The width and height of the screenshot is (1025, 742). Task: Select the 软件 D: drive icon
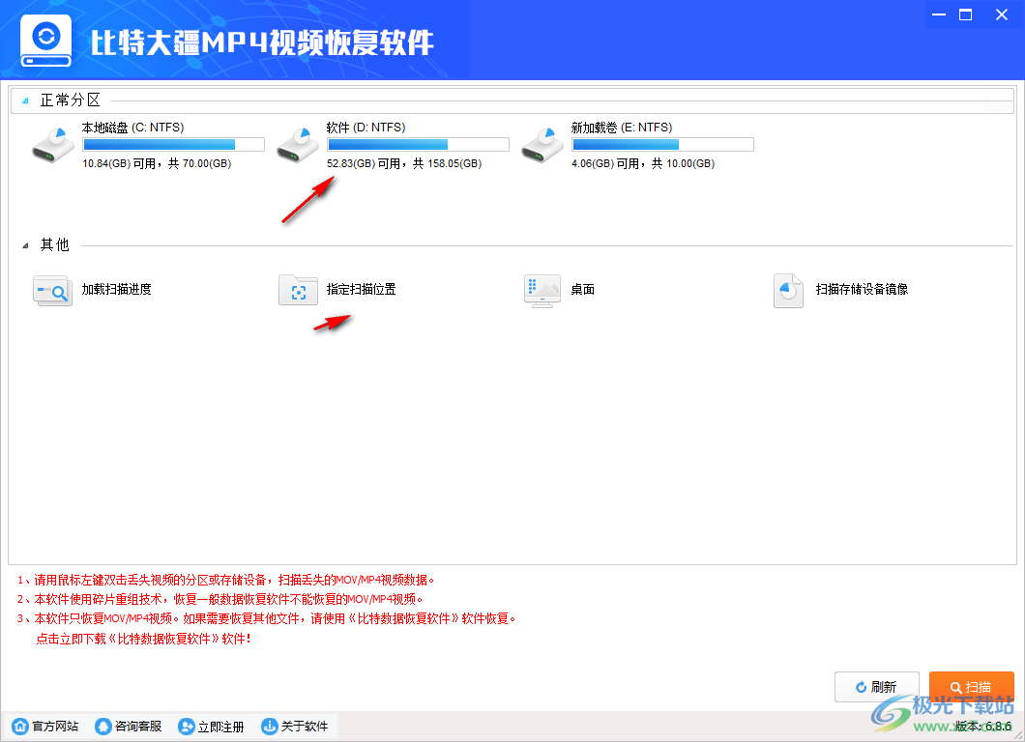[x=298, y=145]
